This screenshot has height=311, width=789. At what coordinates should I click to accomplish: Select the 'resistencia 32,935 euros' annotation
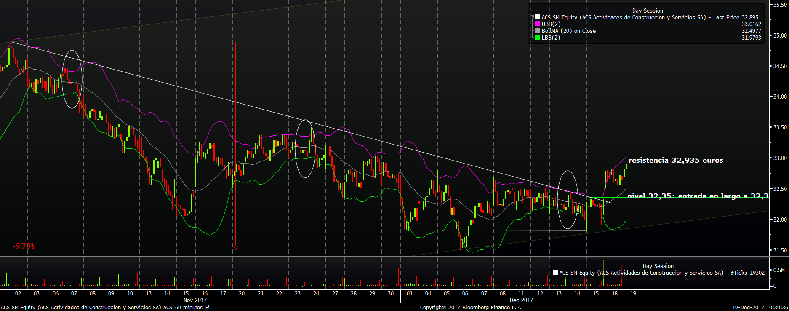tap(675, 160)
